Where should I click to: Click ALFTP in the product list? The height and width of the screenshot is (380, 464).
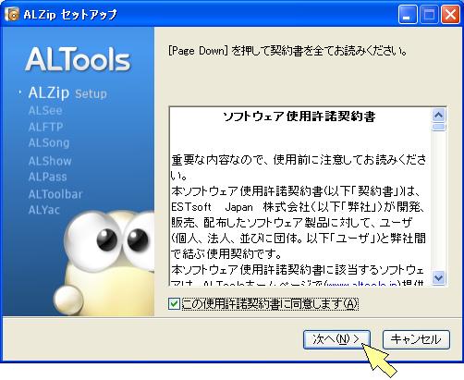pyautogui.click(x=45, y=127)
